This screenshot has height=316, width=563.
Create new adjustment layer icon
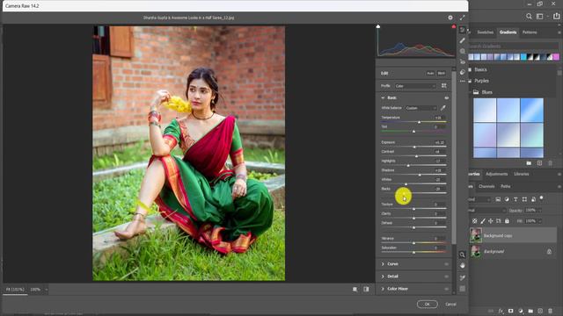point(521,311)
